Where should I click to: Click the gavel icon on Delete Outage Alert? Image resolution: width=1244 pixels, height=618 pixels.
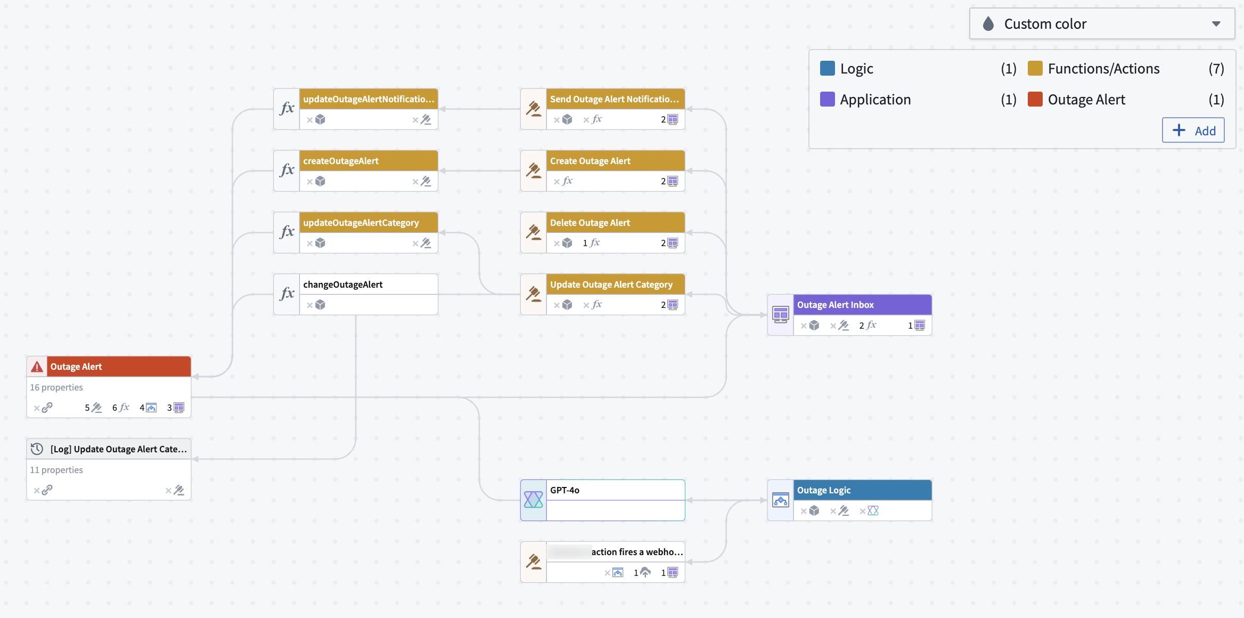coord(533,232)
